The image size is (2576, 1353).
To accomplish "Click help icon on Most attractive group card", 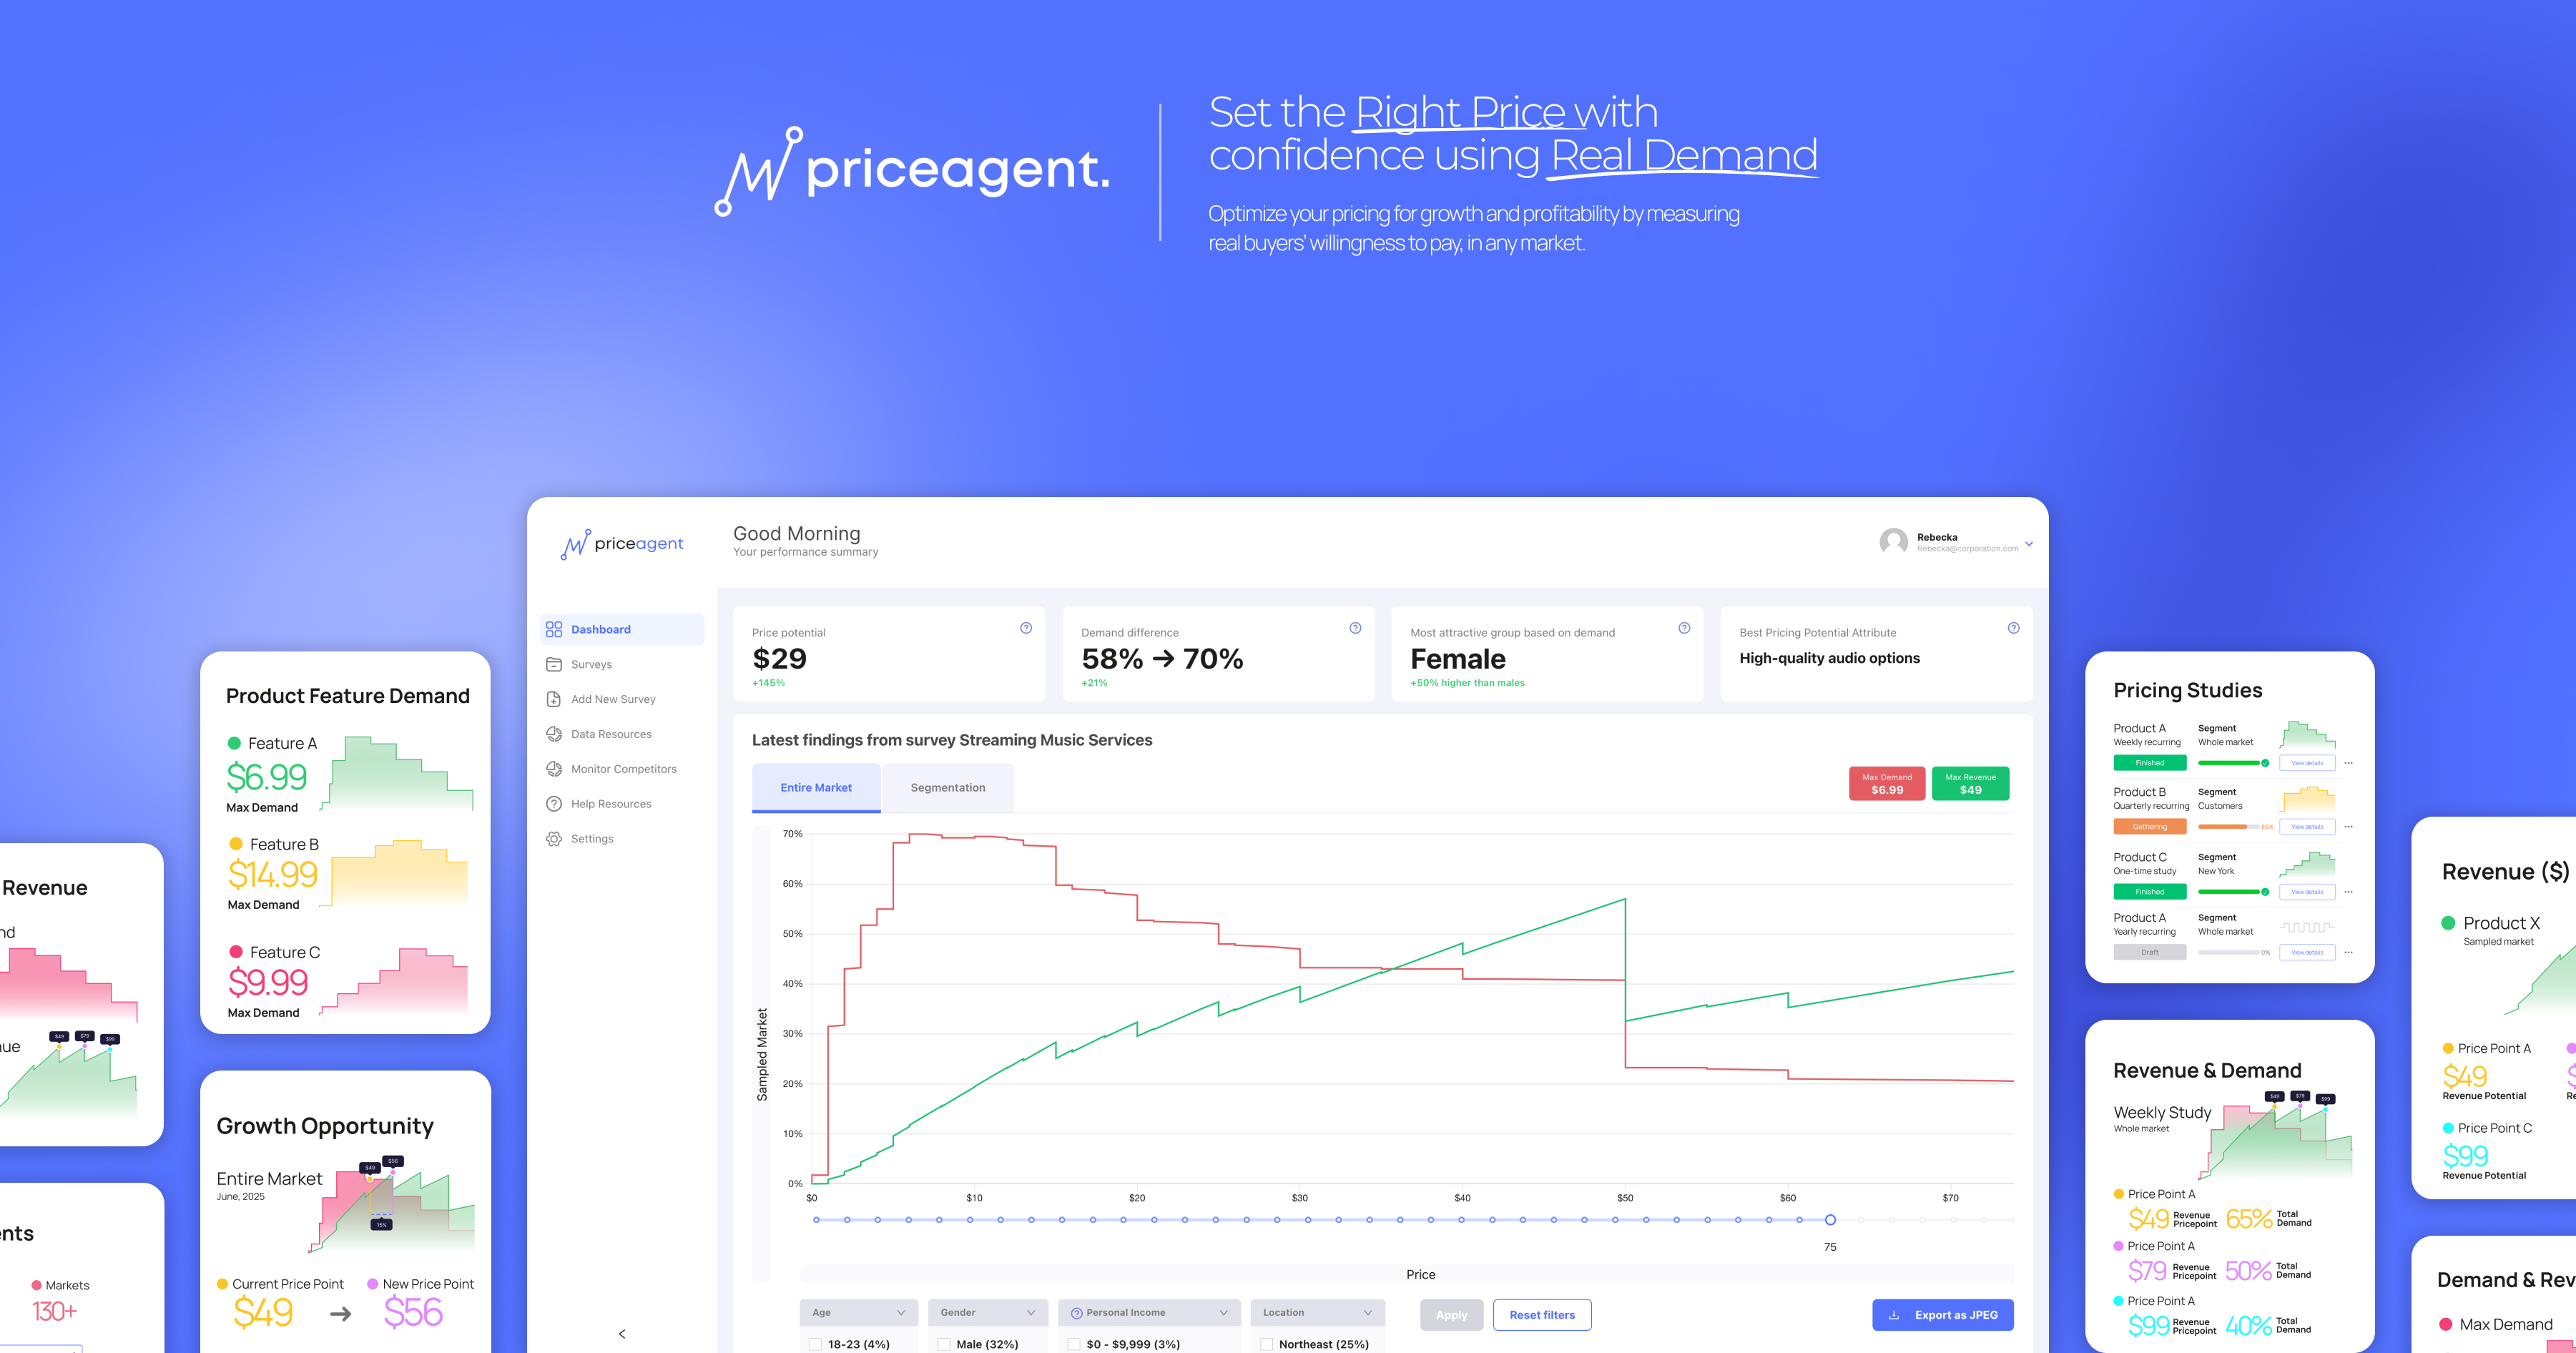I will [x=1684, y=628].
